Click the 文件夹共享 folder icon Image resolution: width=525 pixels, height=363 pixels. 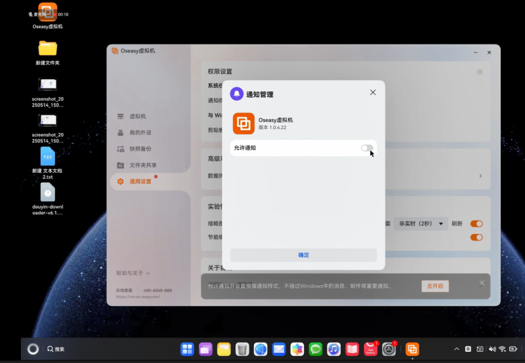[121, 165]
